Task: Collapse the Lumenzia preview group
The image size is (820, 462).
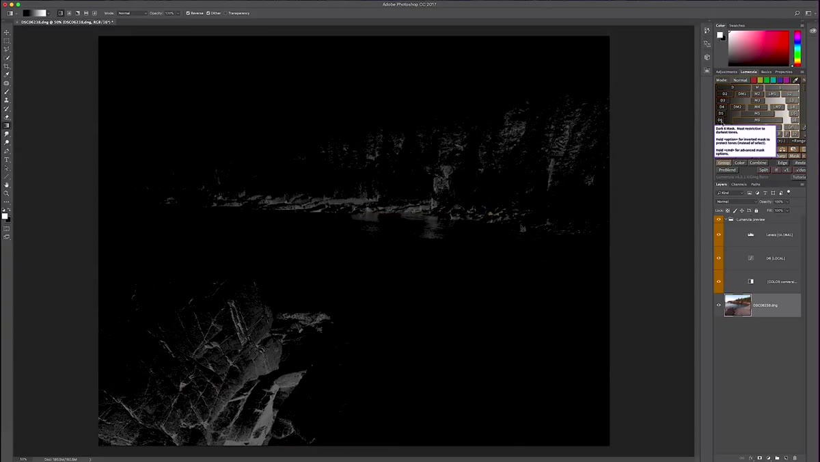Action: 726,219
